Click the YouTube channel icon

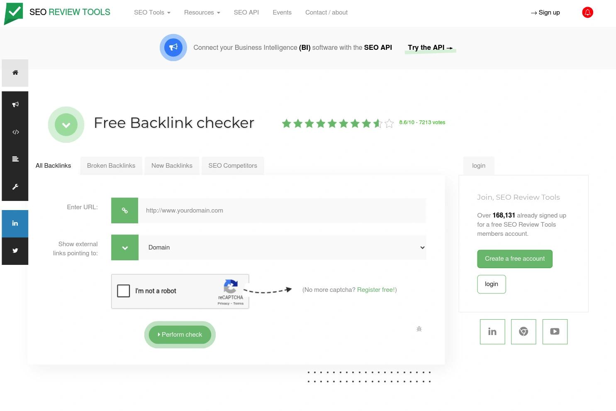[555, 331]
